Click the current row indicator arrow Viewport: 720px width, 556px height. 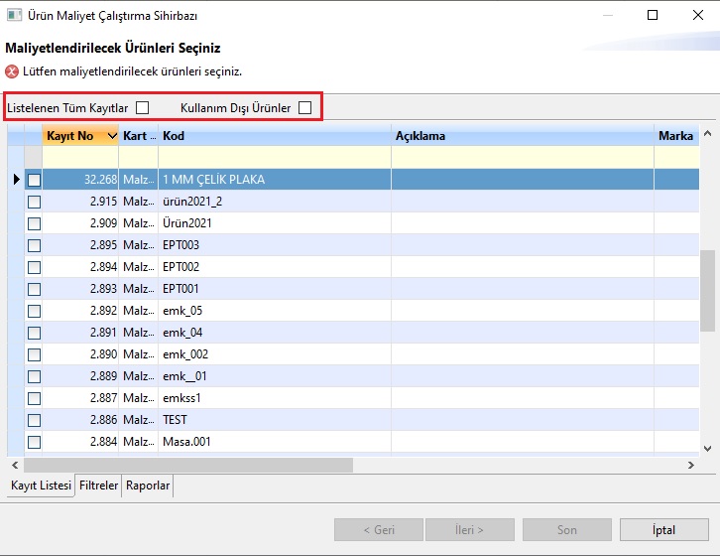pos(16,180)
